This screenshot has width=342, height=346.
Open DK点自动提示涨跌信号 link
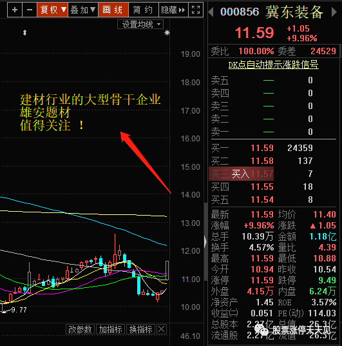(273, 65)
